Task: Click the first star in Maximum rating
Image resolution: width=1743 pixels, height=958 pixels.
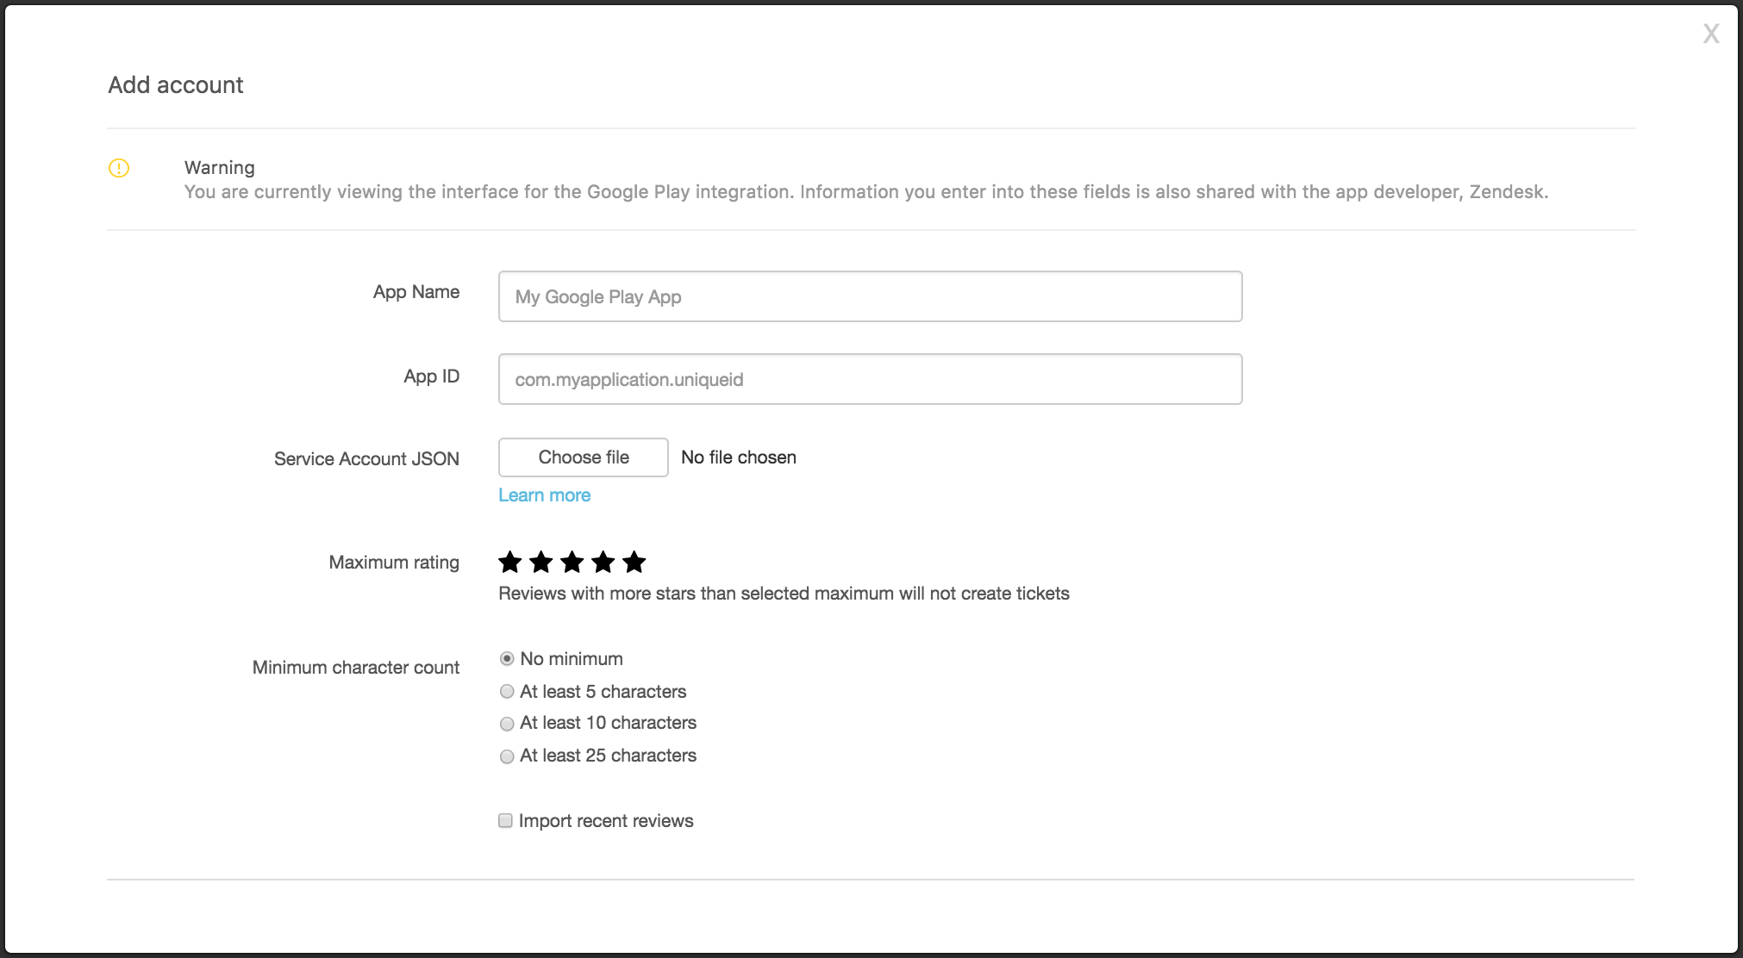Action: click(x=511, y=562)
